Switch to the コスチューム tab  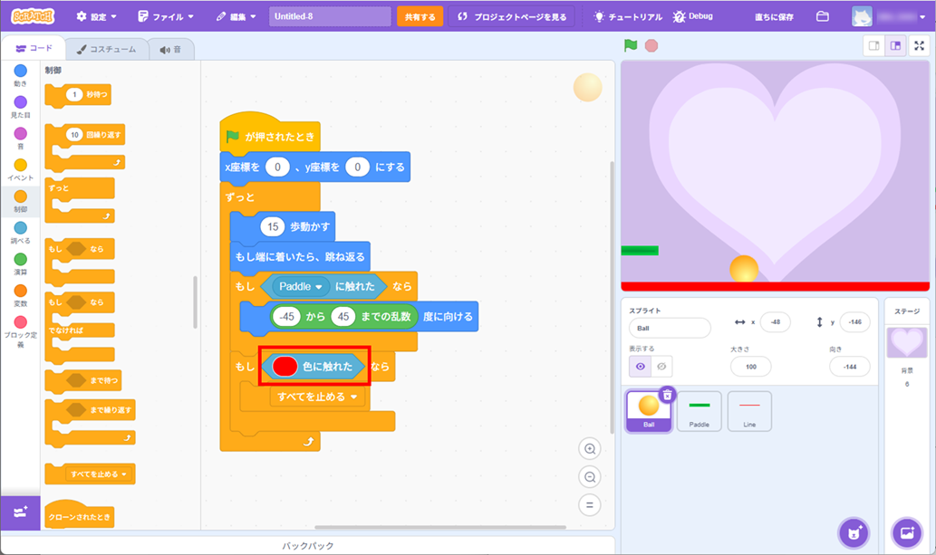(106, 50)
